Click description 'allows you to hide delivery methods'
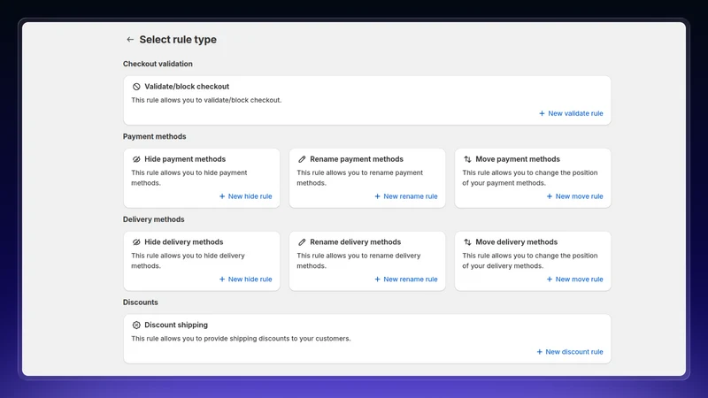Screen dimensions: 708x398 coord(188,261)
